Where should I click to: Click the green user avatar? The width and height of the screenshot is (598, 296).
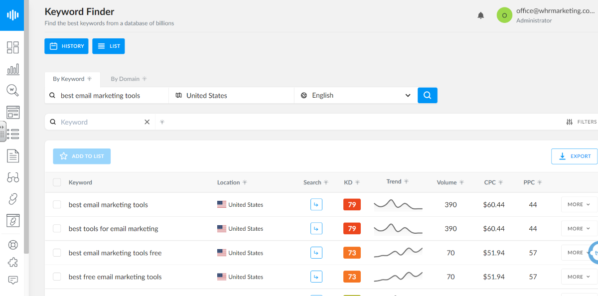[x=504, y=15]
